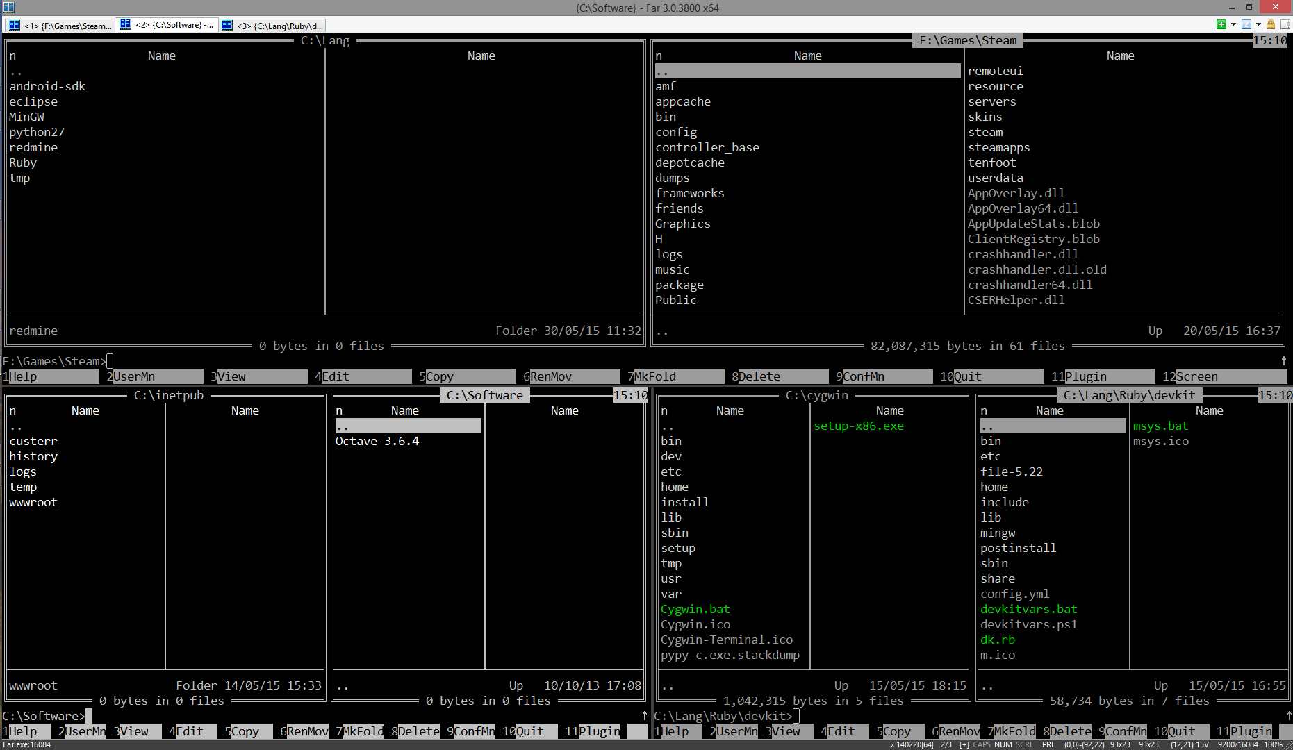Viewport: 1293px width, 750px height.
Task: Click 6RenMov in the bottom-left Software pane keybar
Action: [304, 731]
